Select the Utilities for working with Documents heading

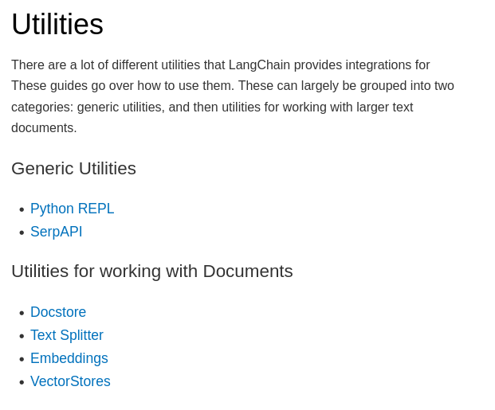(x=152, y=271)
